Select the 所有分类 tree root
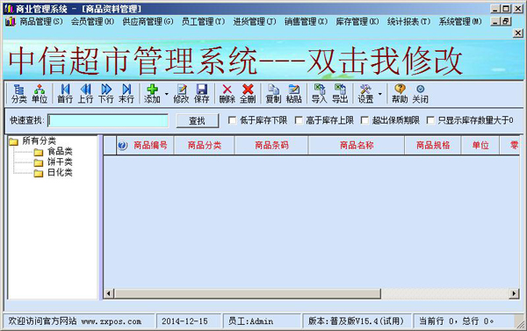This screenshot has width=527, height=331. (39, 140)
